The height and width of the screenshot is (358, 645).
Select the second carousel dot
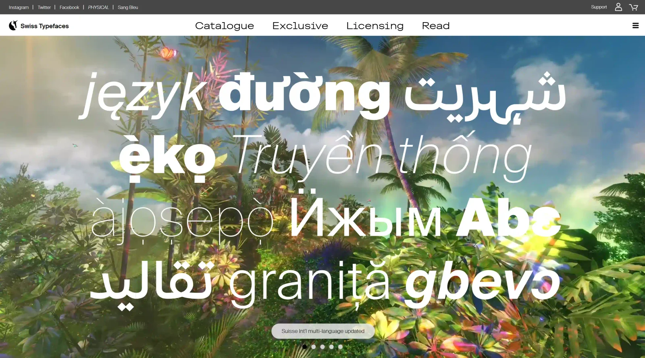pyautogui.click(x=314, y=347)
